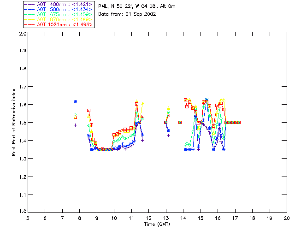Click the 2.0 tick on the y-axis
The height and width of the screenshot is (236, 295).
22,34
